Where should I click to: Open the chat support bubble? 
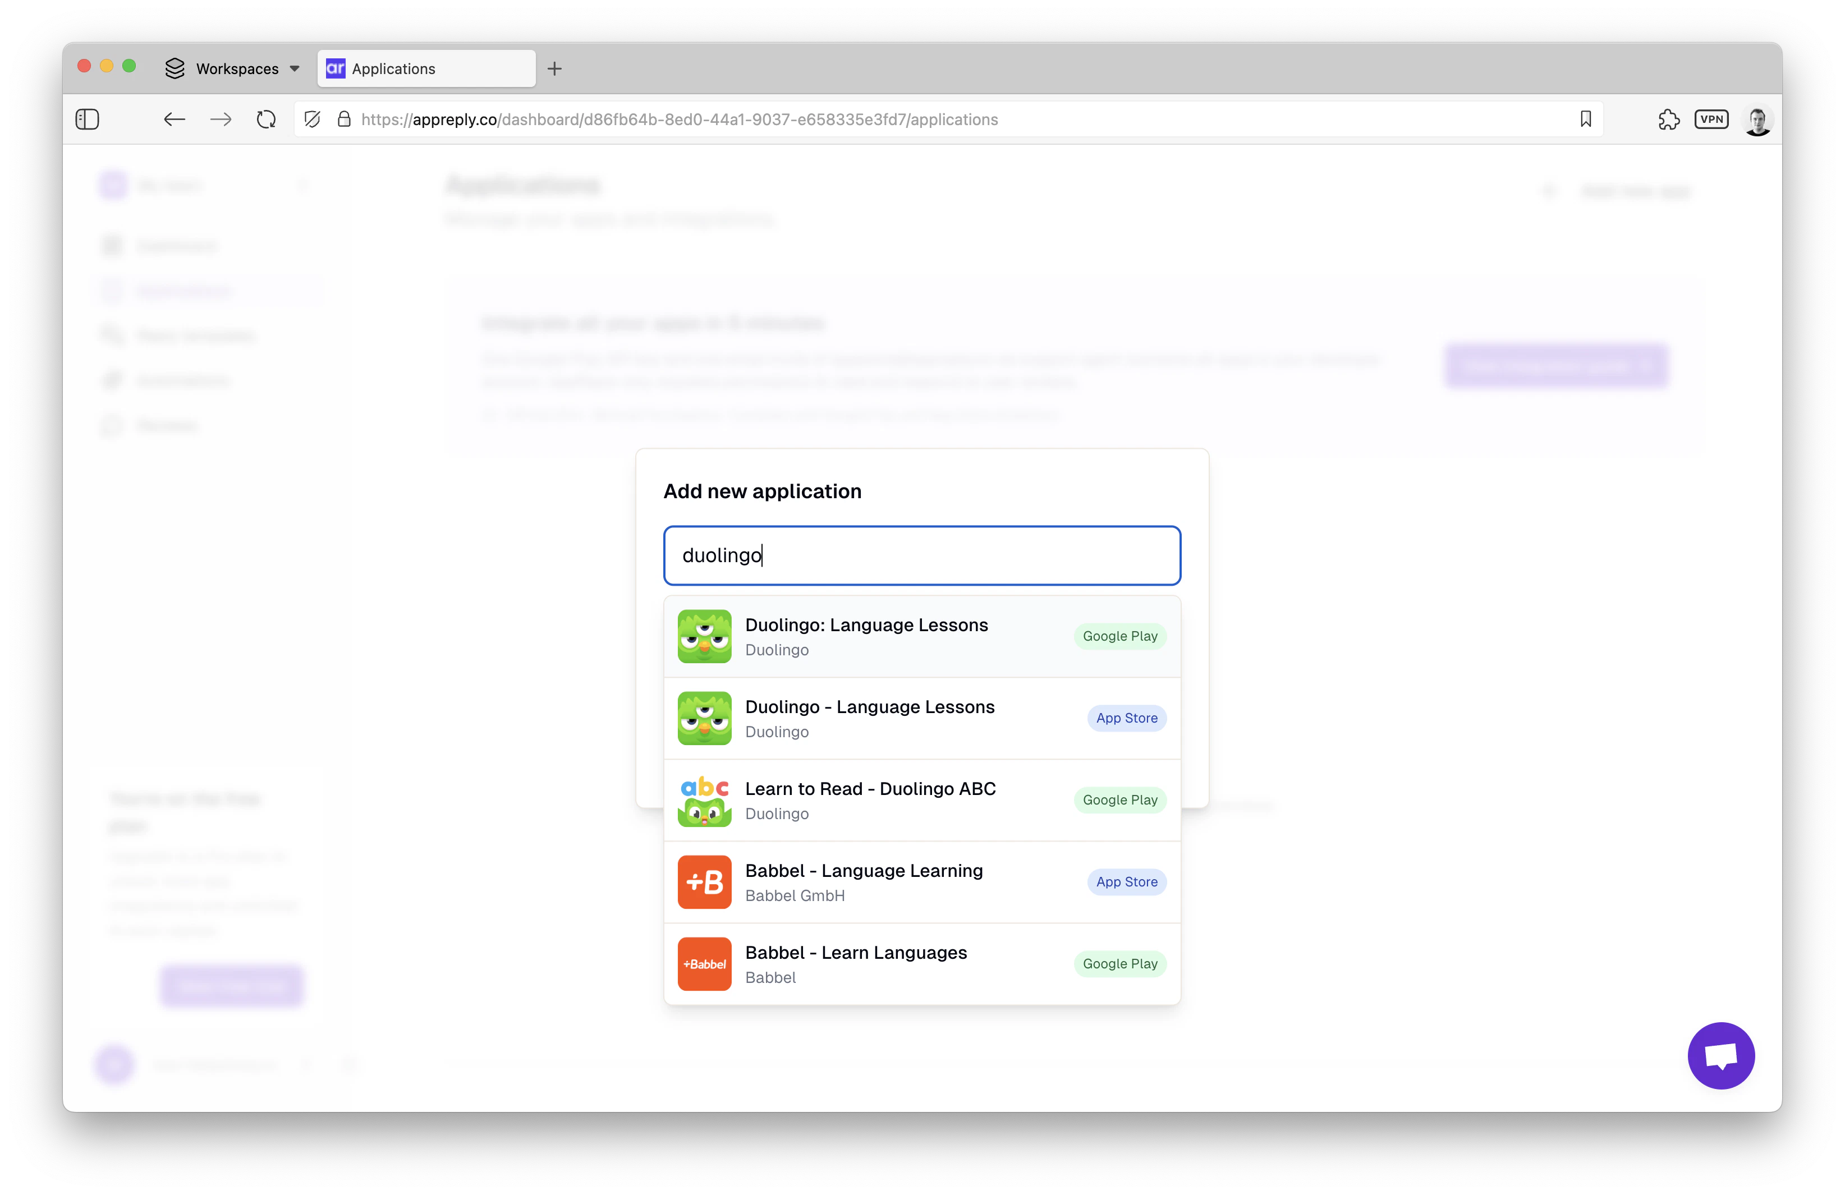point(1721,1055)
